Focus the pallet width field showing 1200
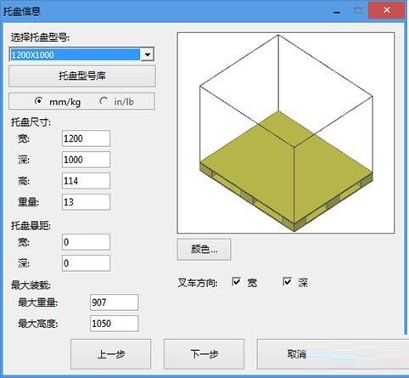409x378 pixels. tap(86, 138)
